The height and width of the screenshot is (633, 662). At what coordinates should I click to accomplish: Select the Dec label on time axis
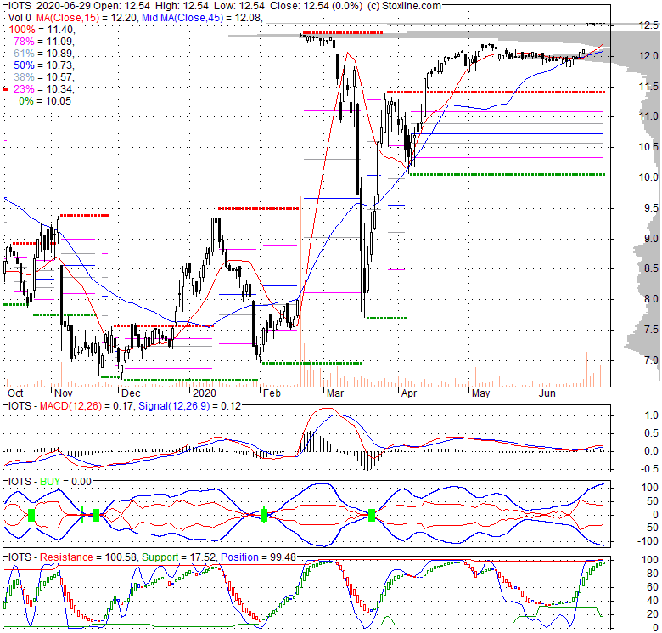point(131,393)
